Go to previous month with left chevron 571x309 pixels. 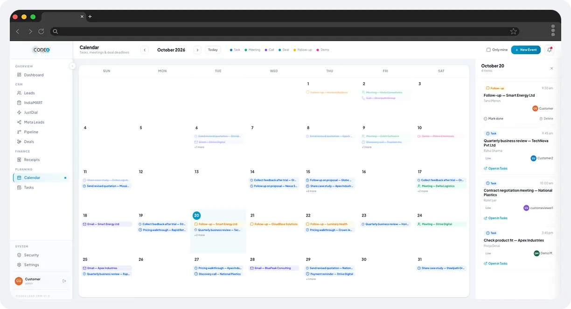coord(145,50)
